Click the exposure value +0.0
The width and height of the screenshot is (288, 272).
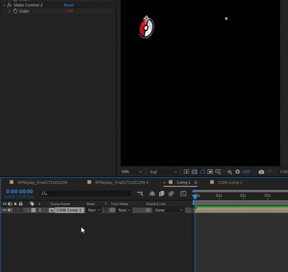pos(246,172)
